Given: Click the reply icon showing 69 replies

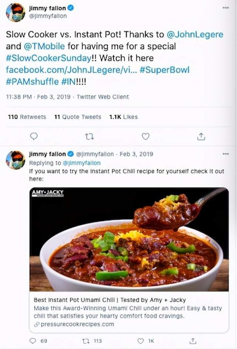Looking at the screenshot, I should [38, 341].
